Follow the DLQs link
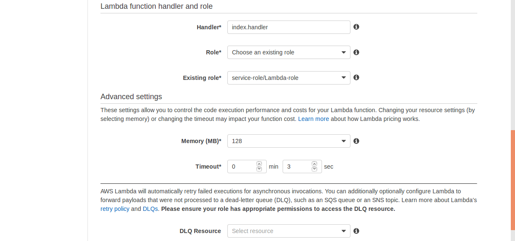 point(150,209)
